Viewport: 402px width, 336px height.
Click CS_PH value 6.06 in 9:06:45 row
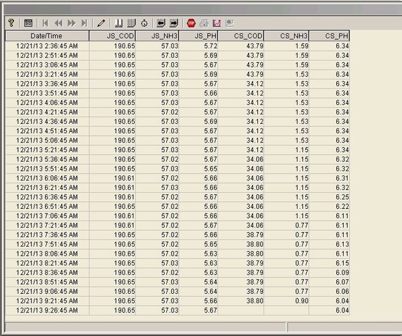point(342,291)
